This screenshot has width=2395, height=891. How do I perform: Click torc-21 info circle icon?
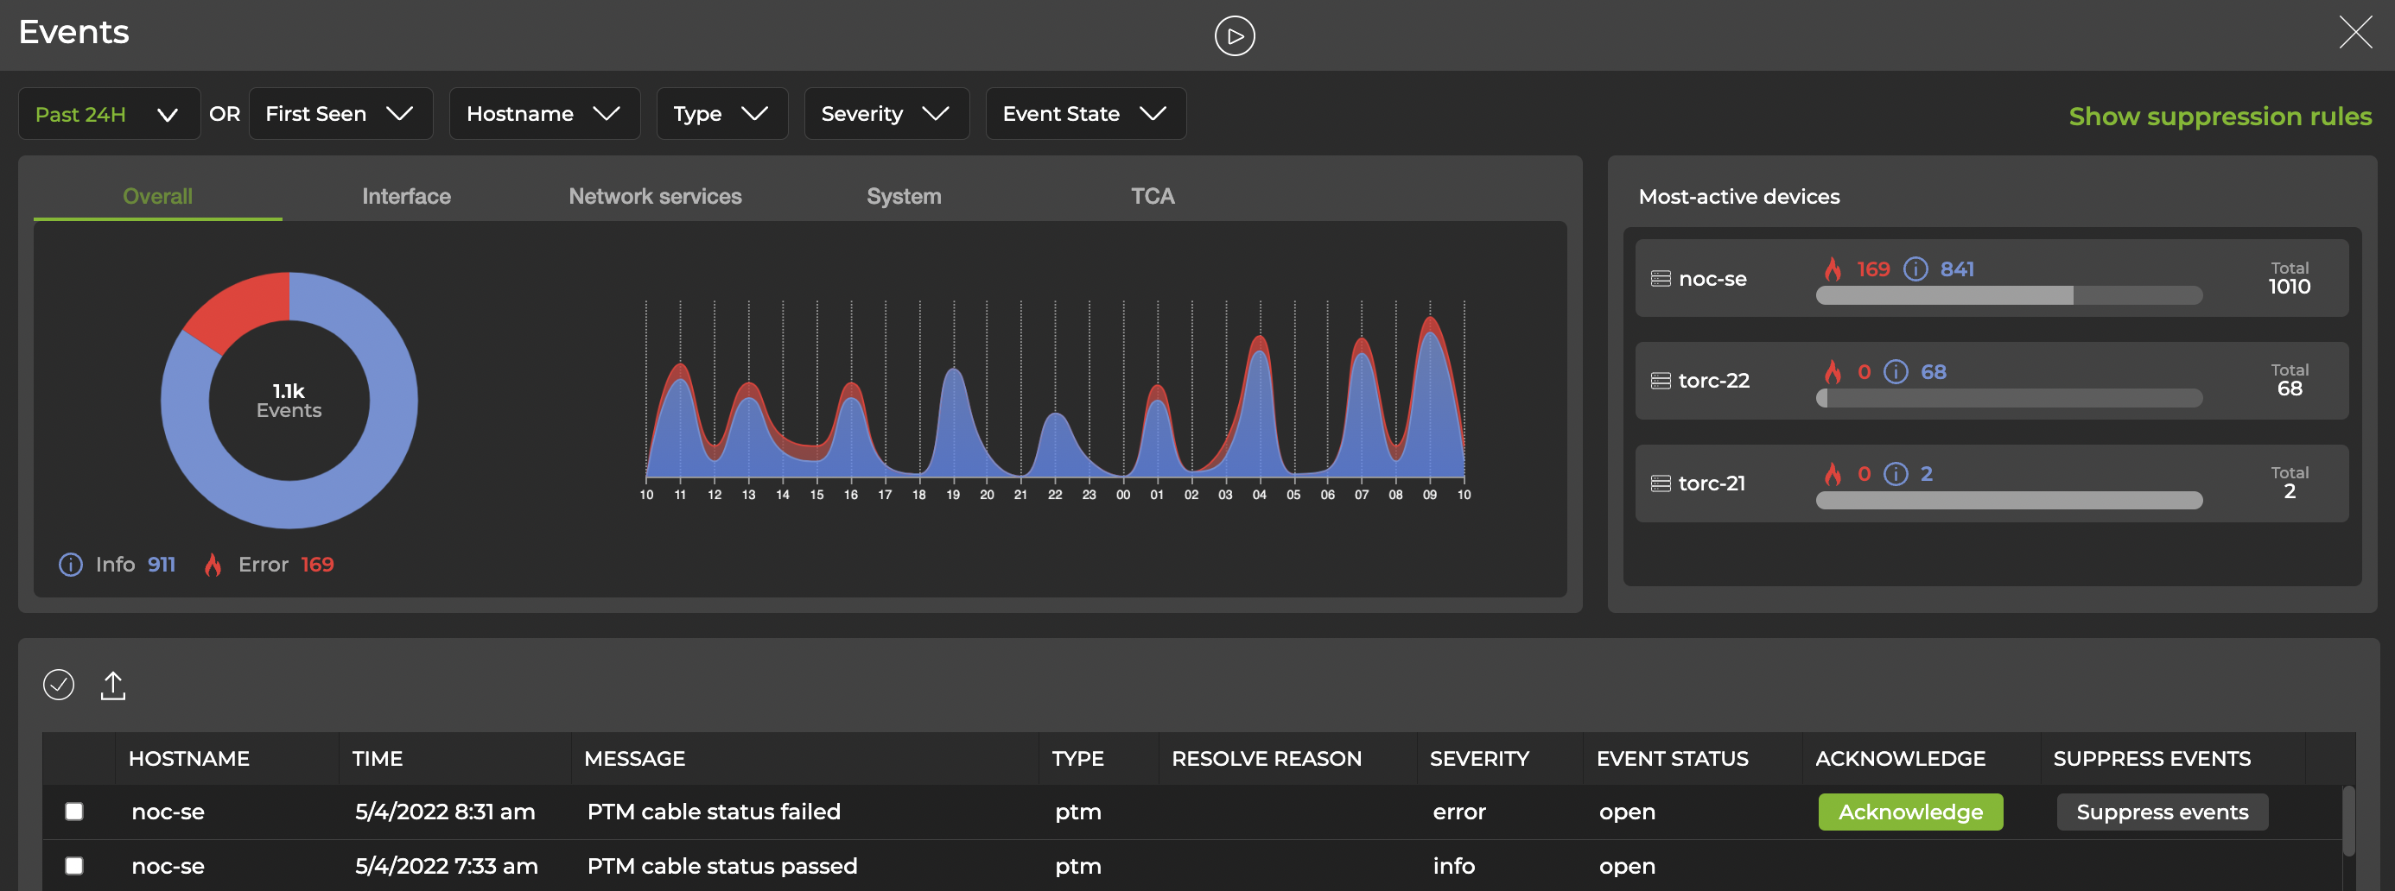pos(1896,474)
